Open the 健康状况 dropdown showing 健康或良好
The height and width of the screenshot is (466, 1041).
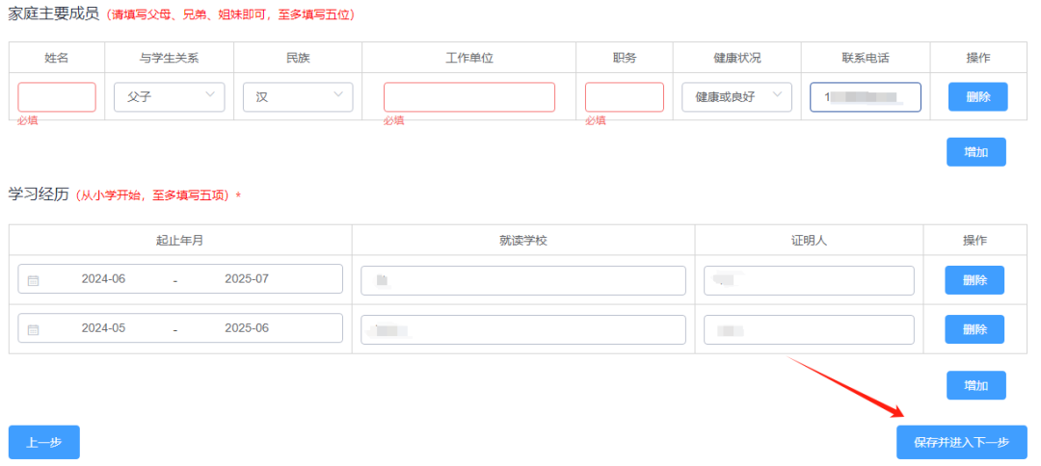coord(737,97)
